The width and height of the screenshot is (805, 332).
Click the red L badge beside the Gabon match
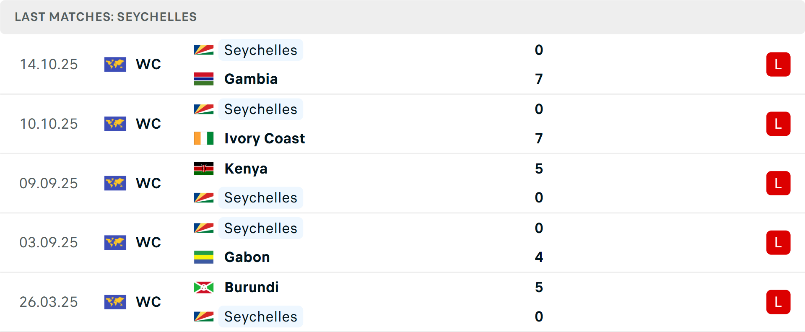point(778,242)
